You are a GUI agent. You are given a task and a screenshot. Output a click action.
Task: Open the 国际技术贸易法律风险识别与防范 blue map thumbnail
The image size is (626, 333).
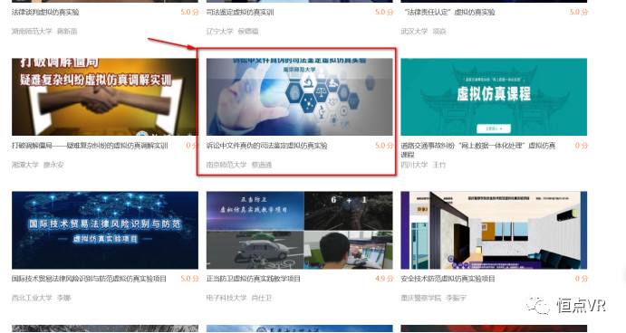pos(104,230)
